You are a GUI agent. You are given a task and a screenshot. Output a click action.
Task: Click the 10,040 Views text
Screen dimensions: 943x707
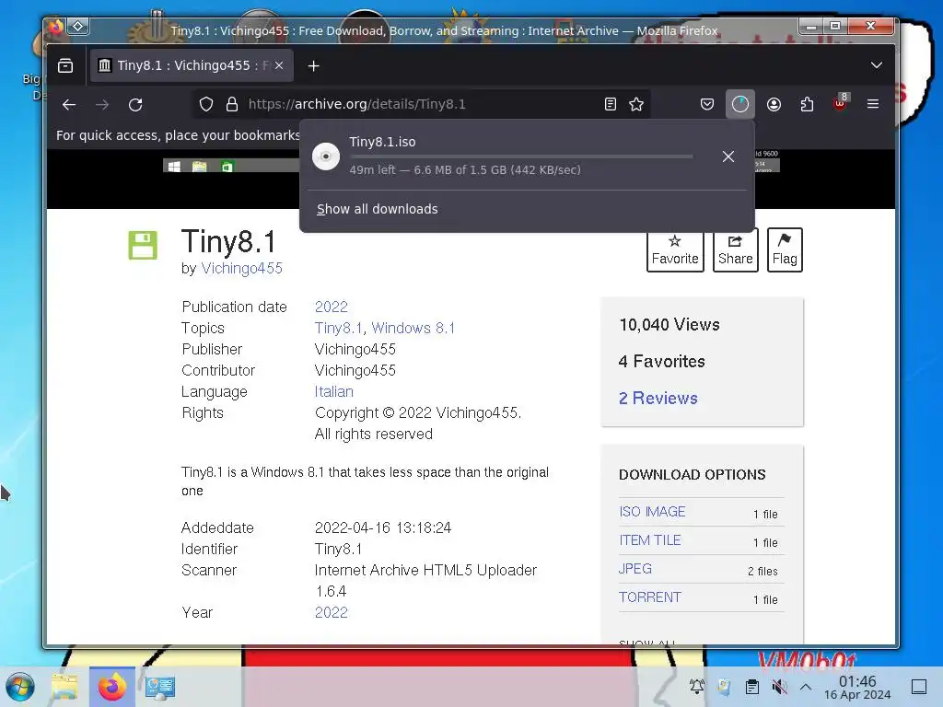tap(669, 325)
